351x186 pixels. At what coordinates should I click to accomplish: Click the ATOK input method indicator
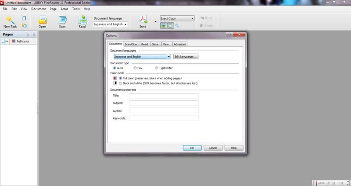coord(321,183)
